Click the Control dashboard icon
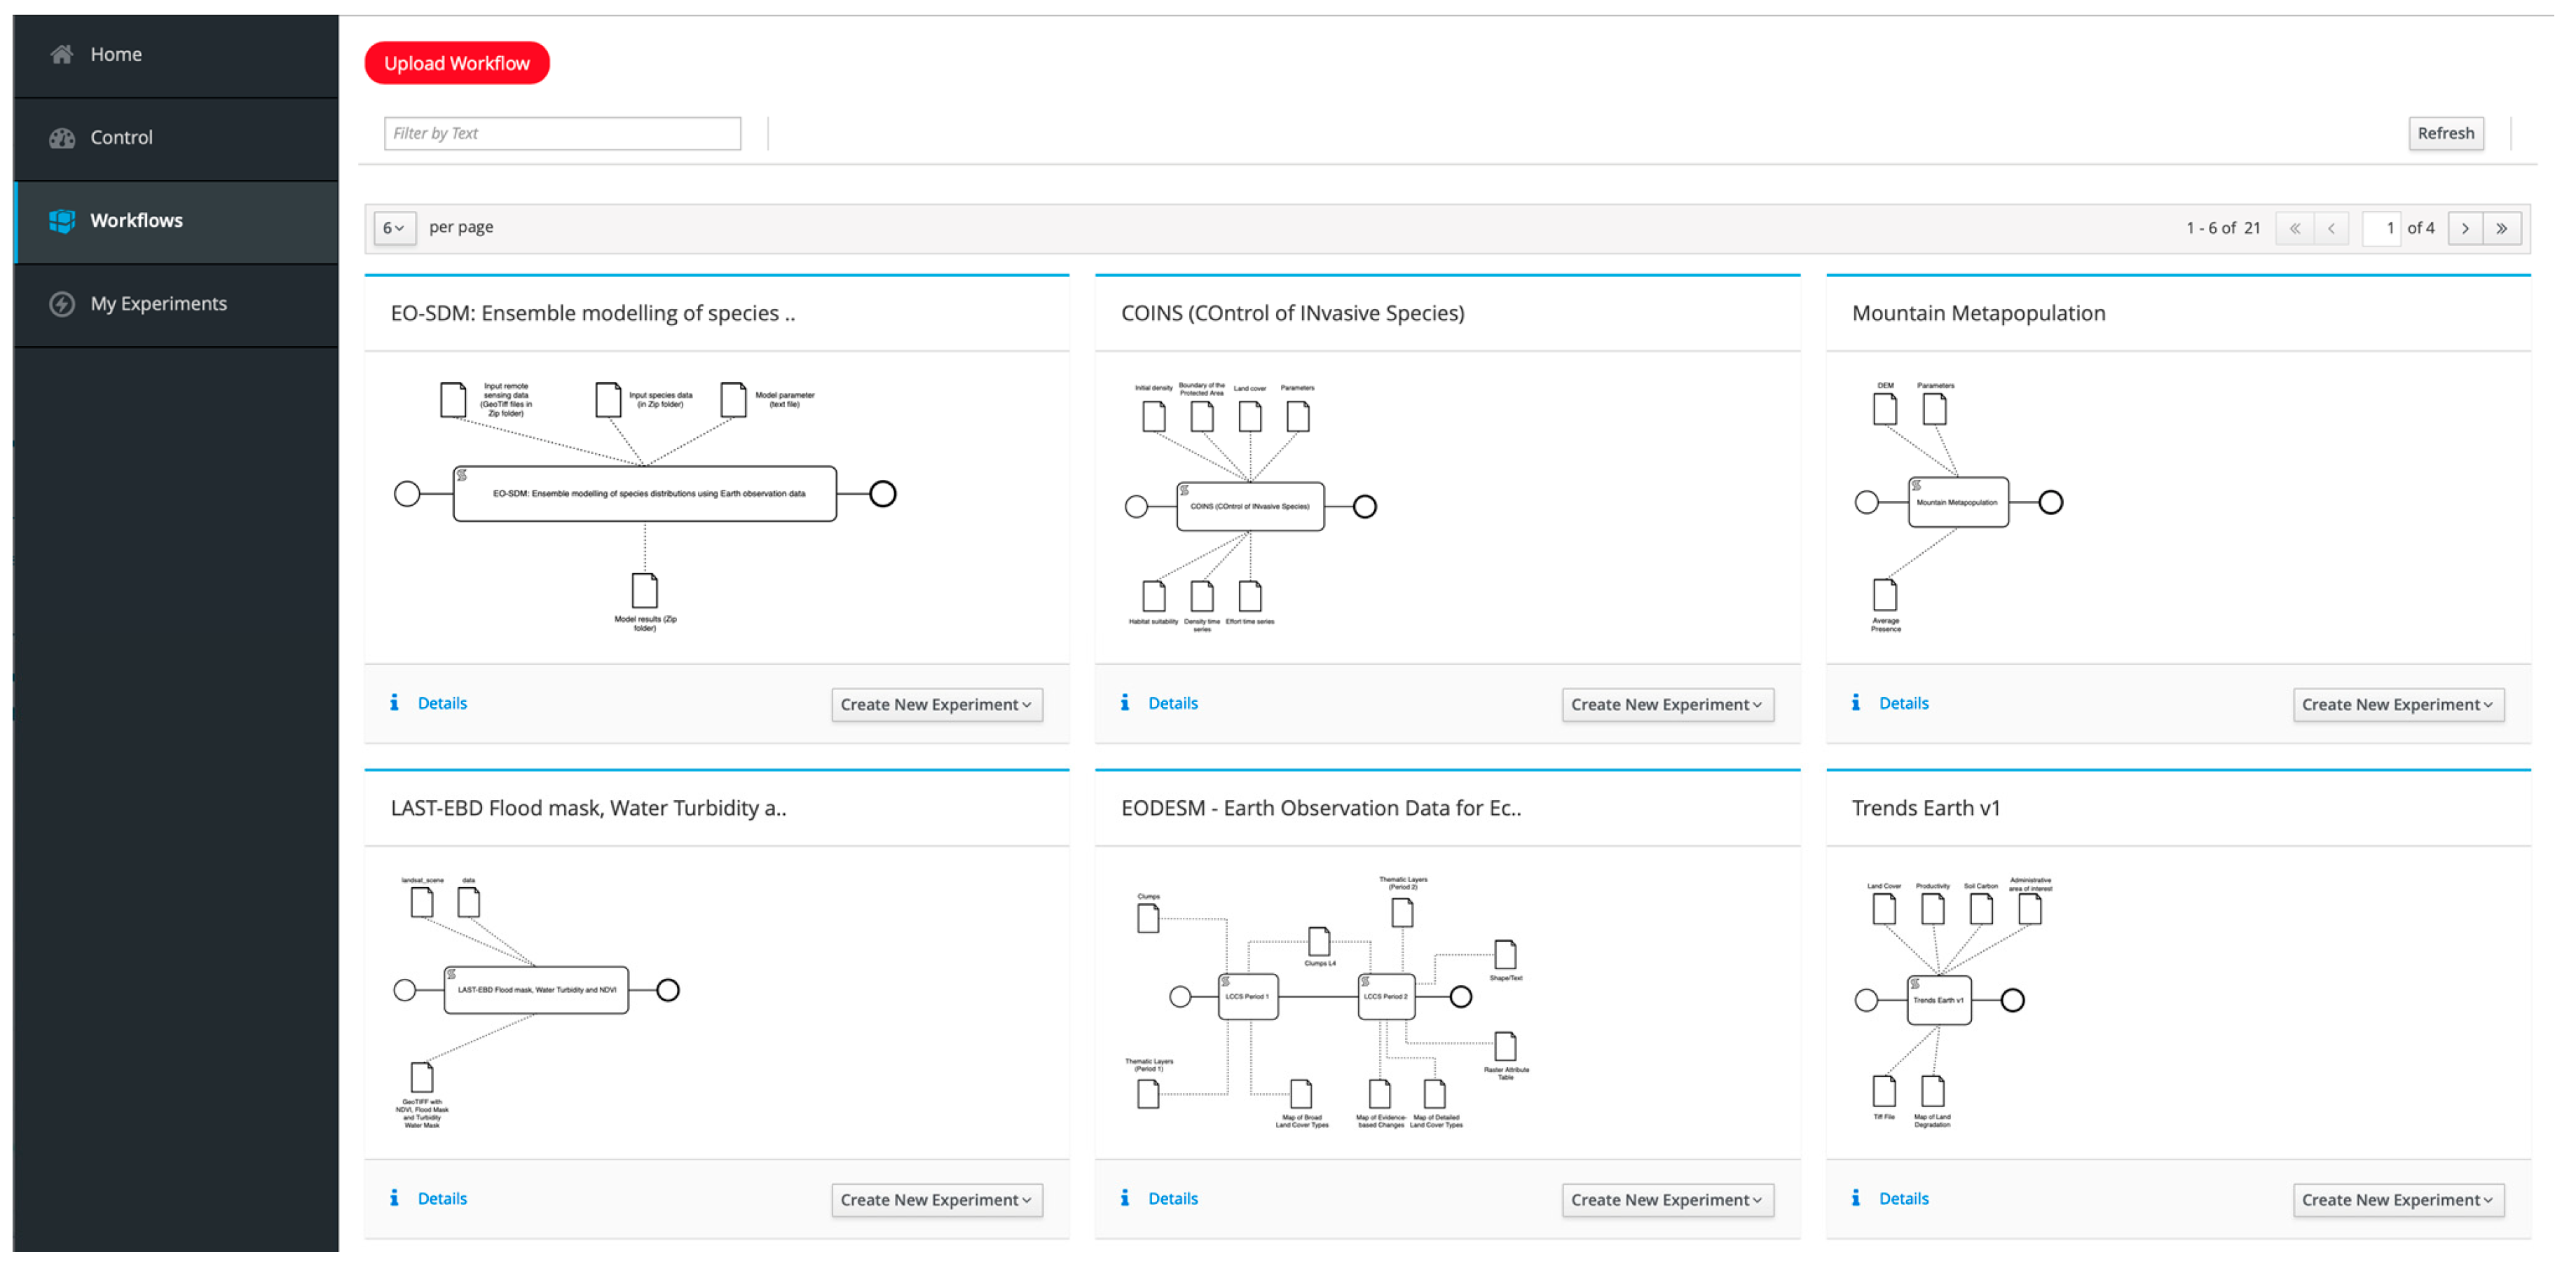This screenshot has height=1264, width=2576. click(62, 138)
